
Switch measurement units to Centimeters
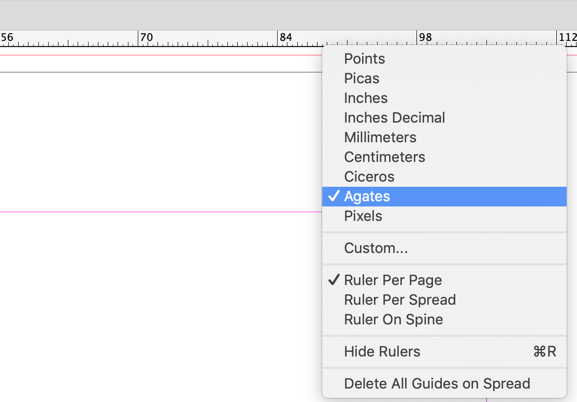tap(384, 157)
